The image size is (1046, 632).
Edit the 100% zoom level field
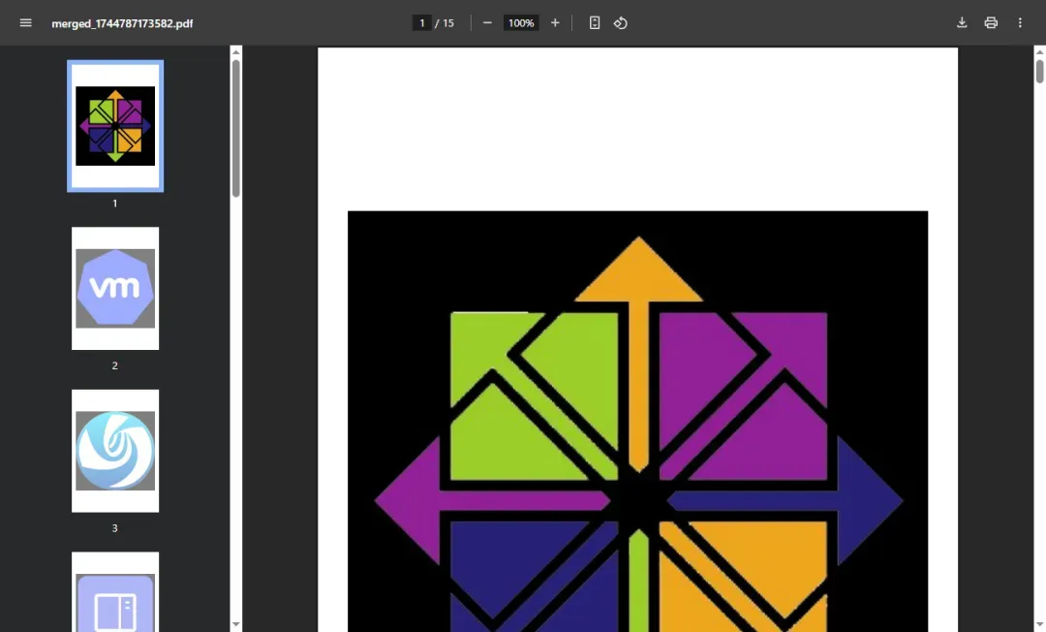tap(521, 22)
